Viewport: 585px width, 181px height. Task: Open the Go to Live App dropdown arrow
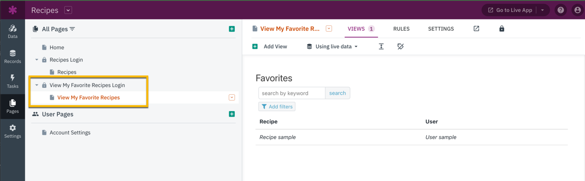click(542, 10)
